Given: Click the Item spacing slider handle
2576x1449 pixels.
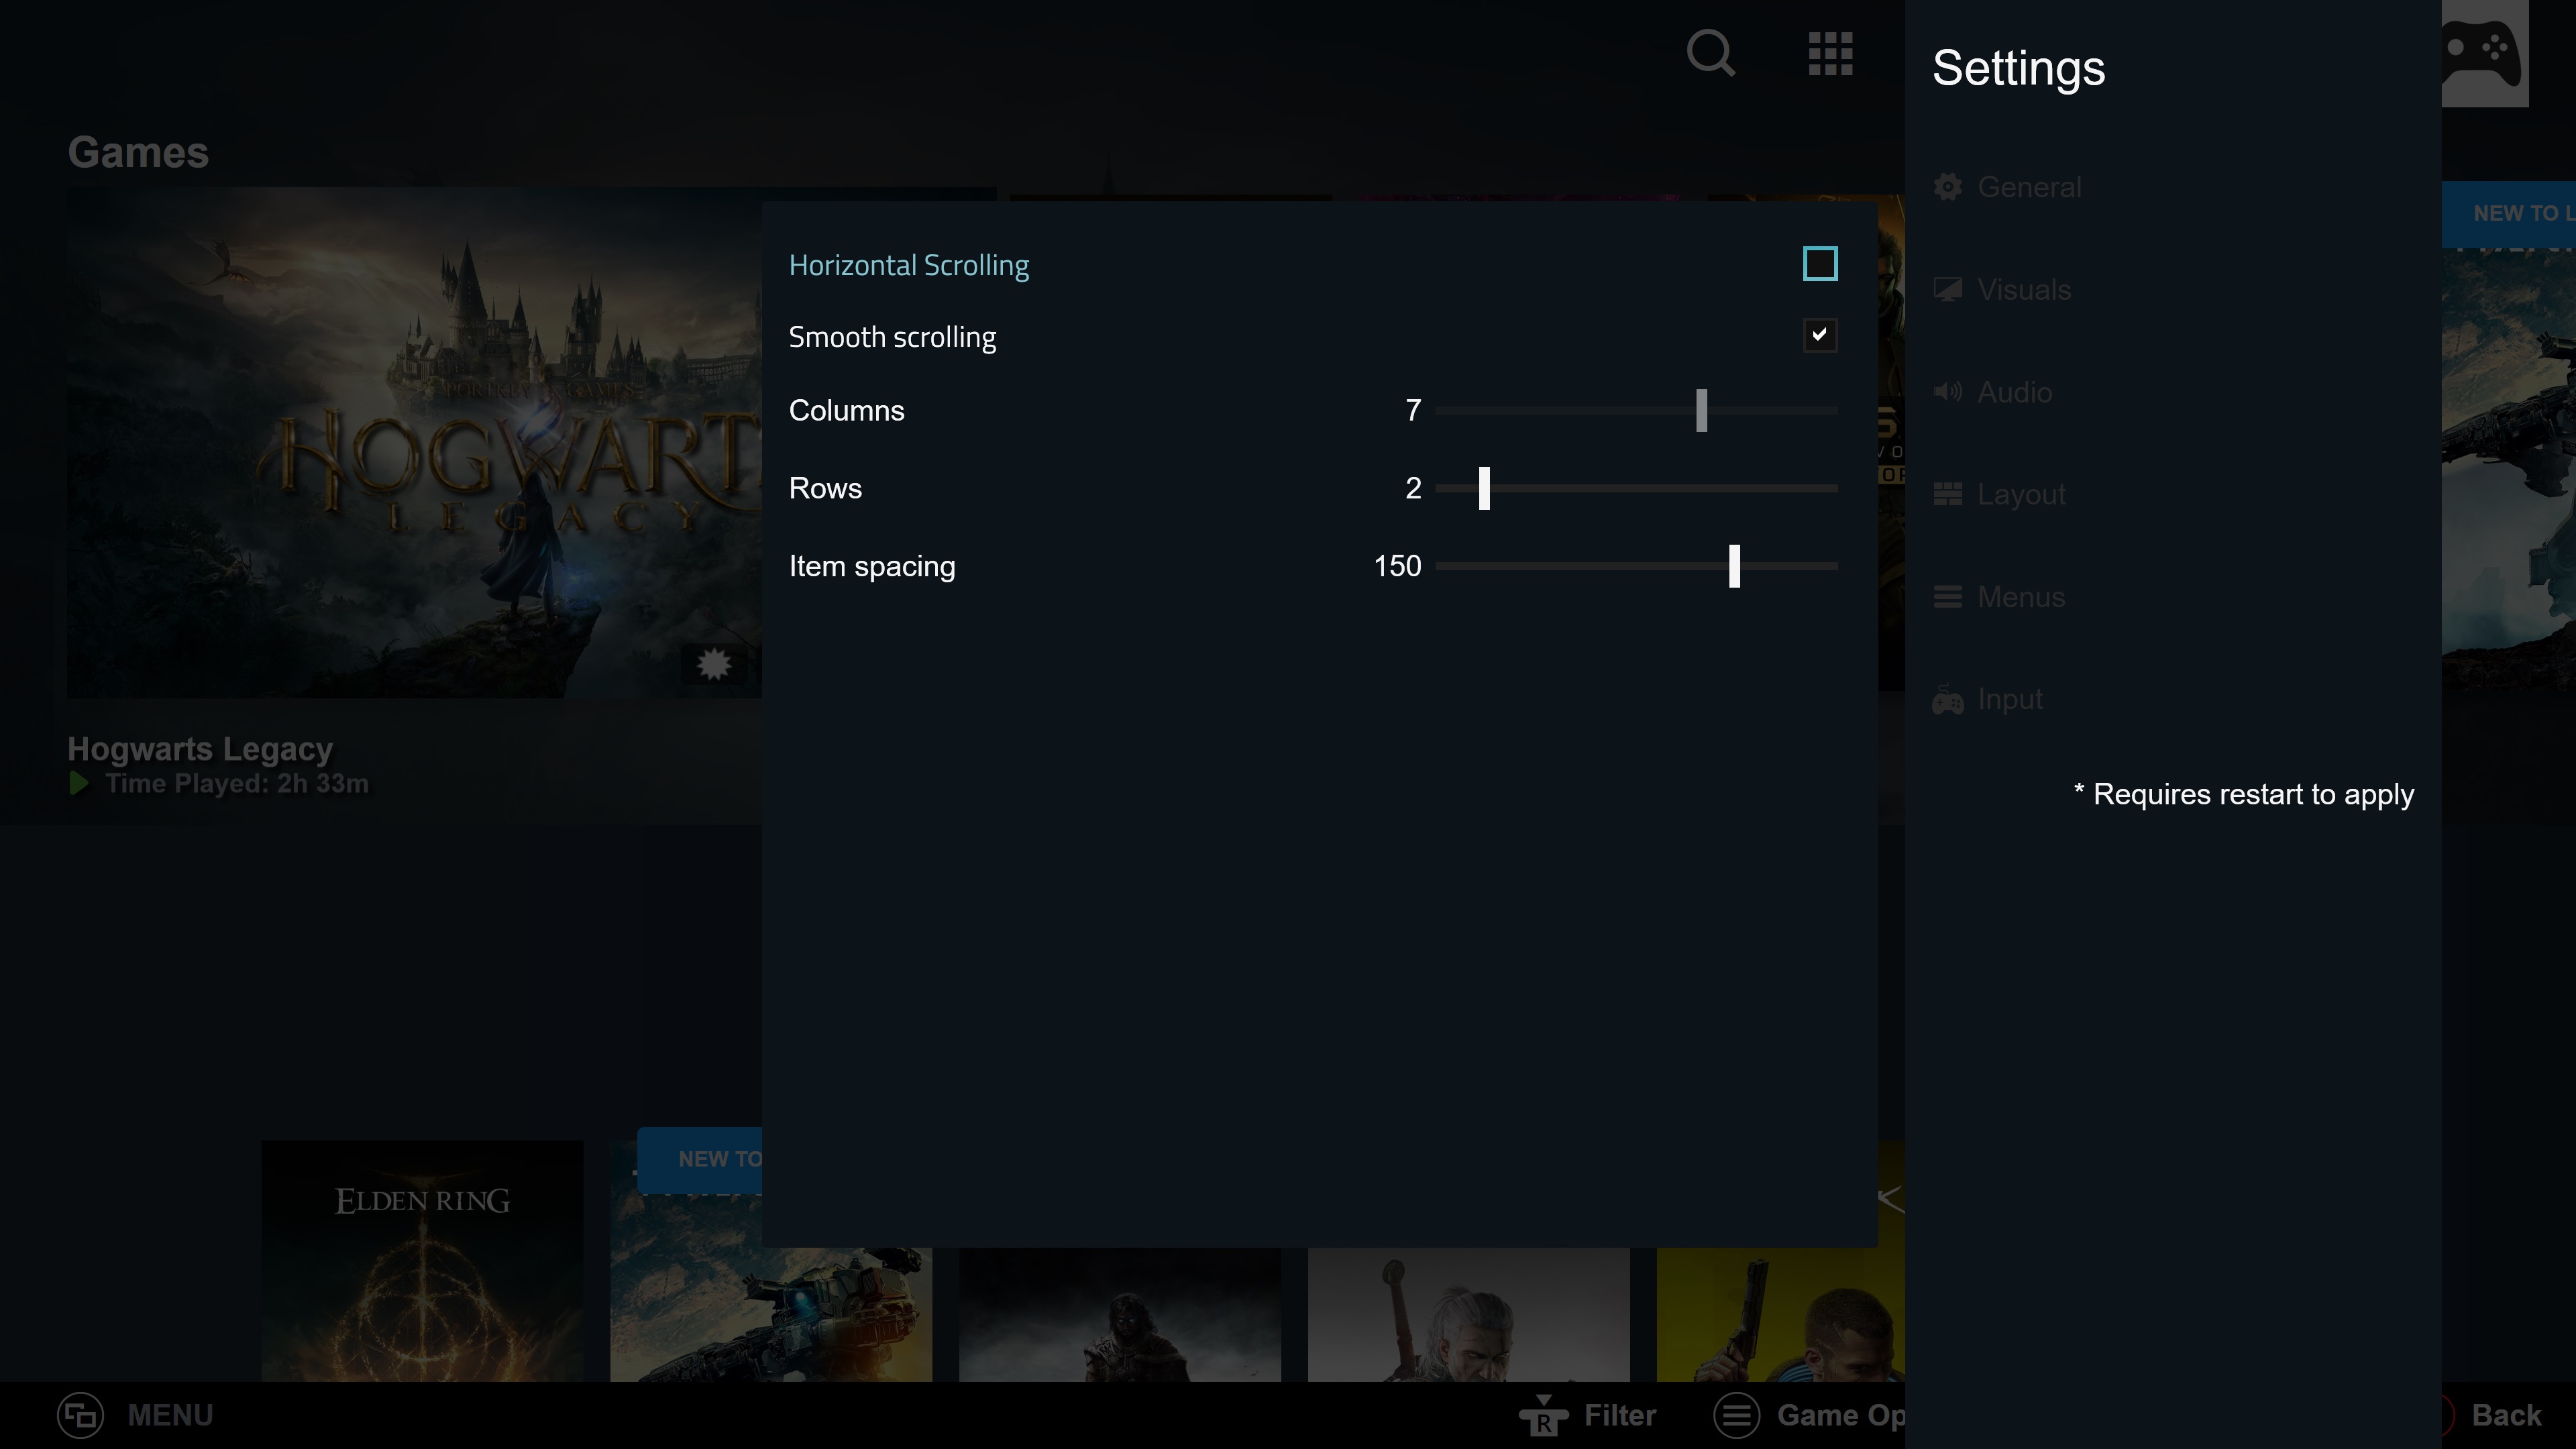Looking at the screenshot, I should (1734, 566).
